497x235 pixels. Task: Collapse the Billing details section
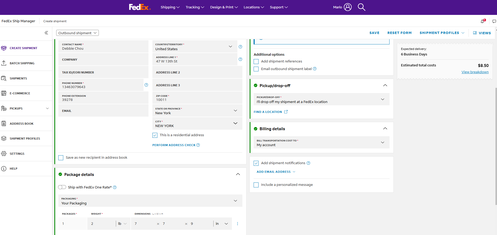pyautogui.click(x=385, y=129)
